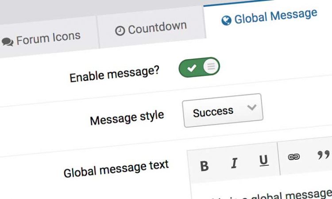Select the Global Message tab
332x199 pixels.
click(x=269, y=17)
